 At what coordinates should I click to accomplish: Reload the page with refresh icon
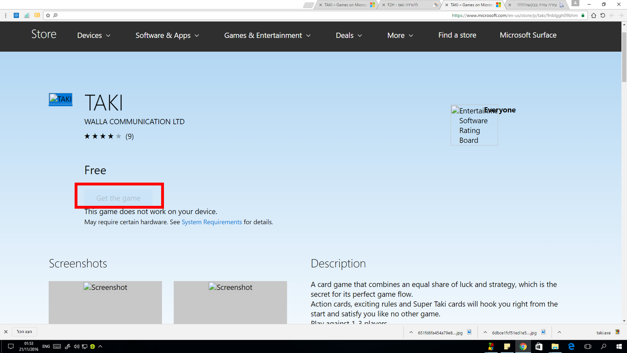click(603, 15)
